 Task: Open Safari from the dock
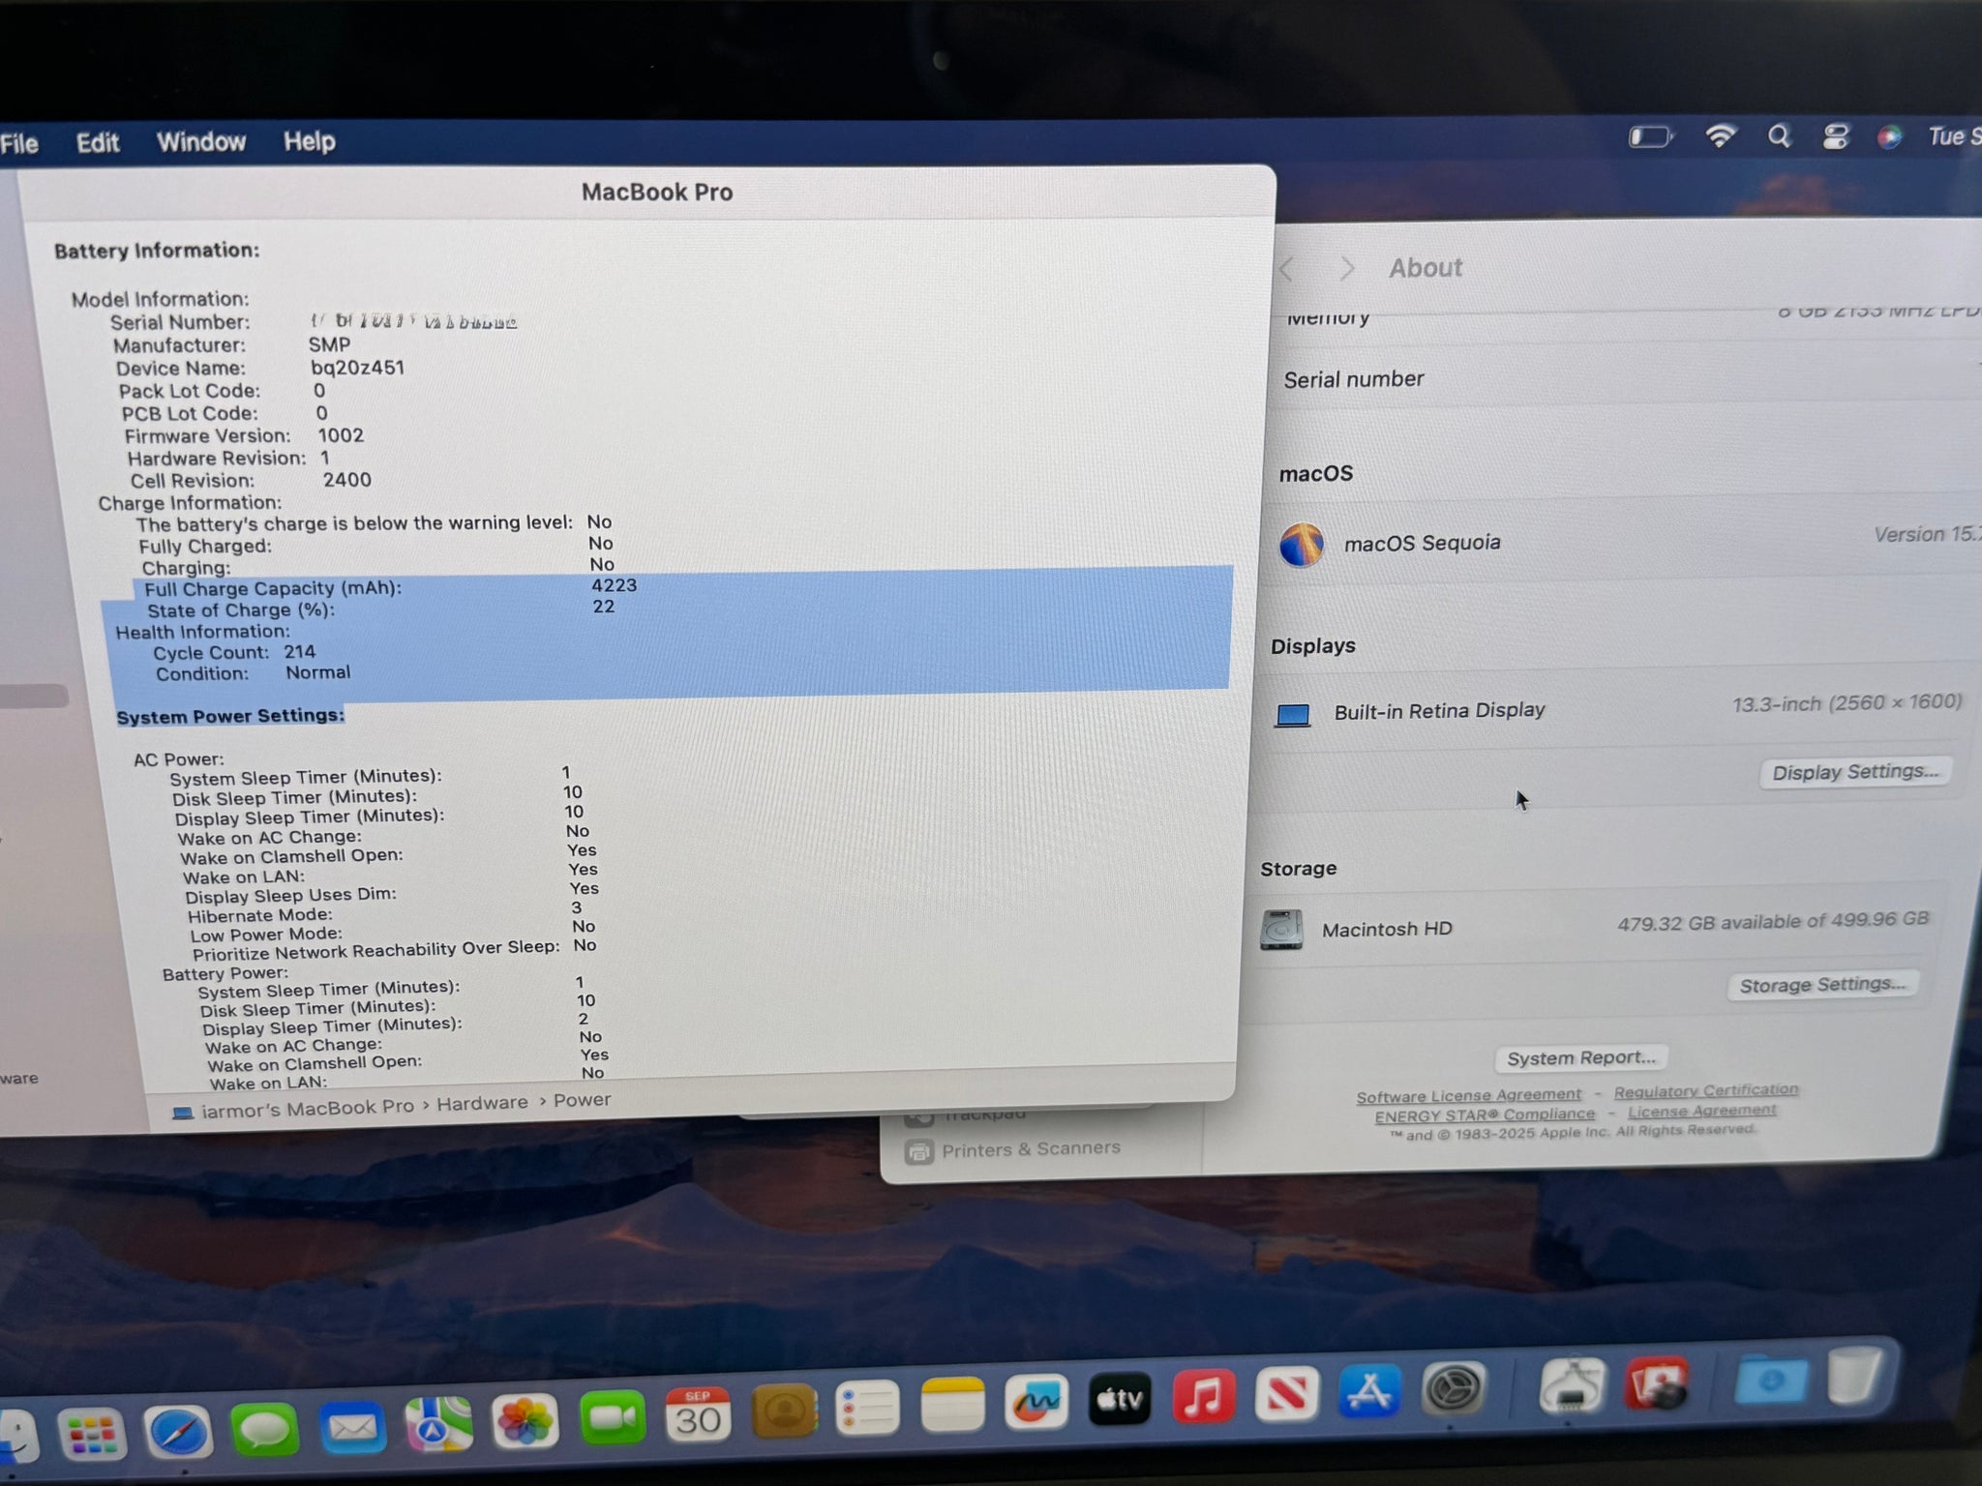[x=179, y=1430]
